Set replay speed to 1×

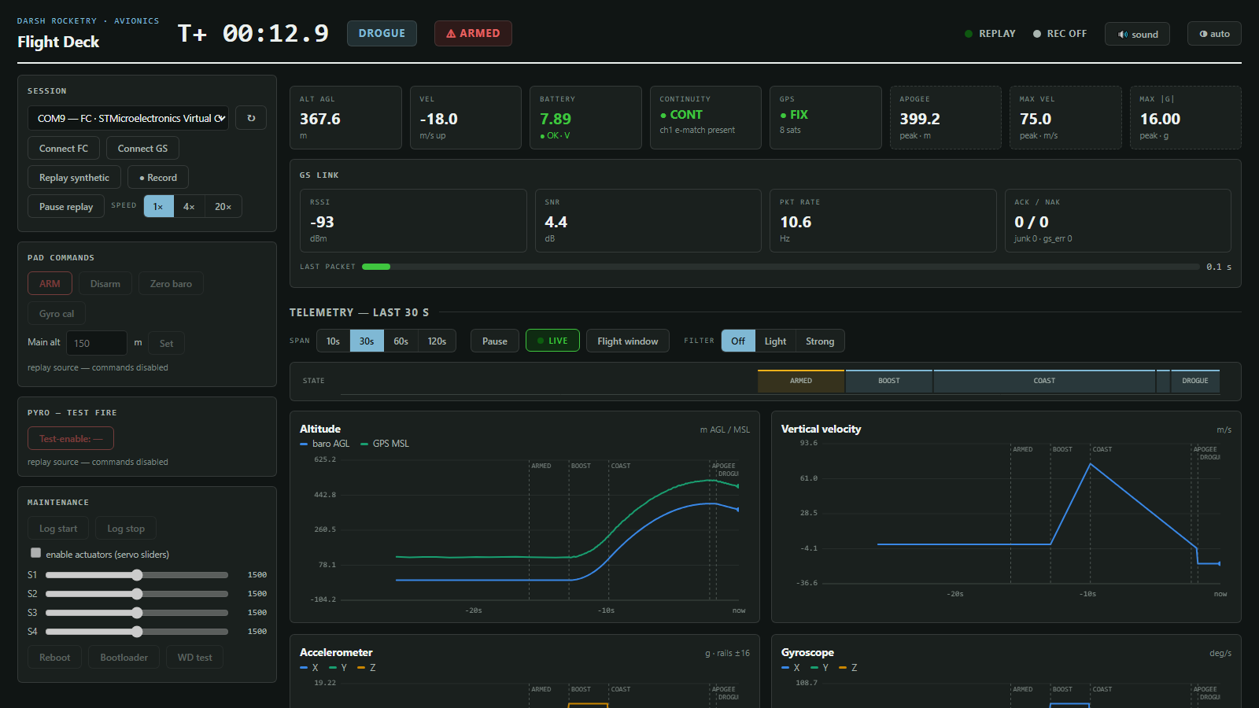(x=158, y=206)
